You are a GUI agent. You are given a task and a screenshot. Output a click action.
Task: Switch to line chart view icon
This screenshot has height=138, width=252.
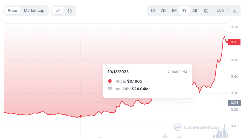pos(58,11)
